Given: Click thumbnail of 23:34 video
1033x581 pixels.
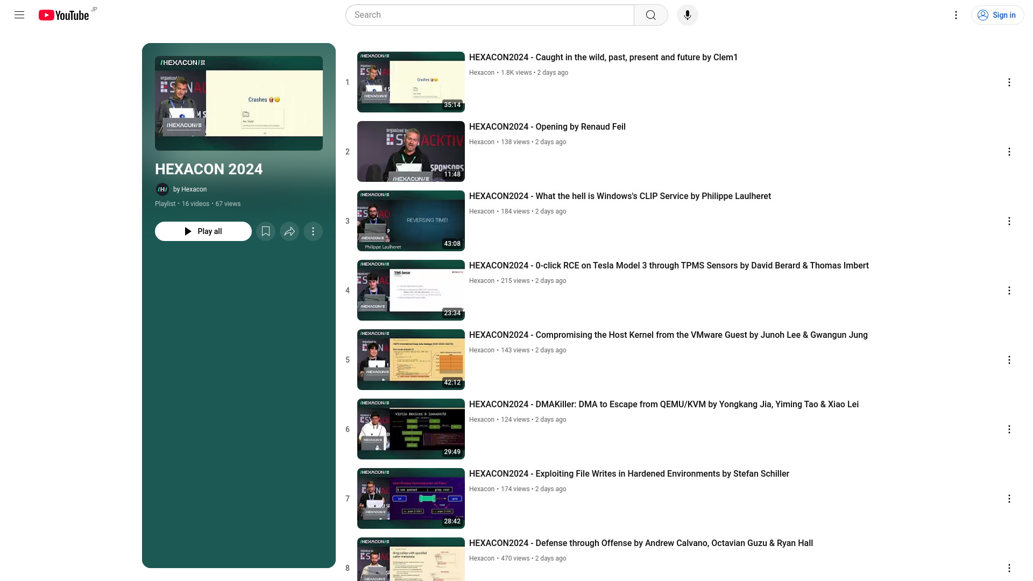Looking at the screenshot, I should coord(411,290).
